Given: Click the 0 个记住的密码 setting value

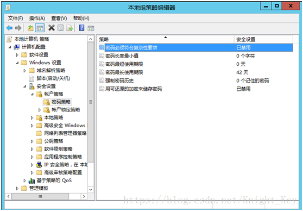Looking at the screenshot, I should [252, 80].
